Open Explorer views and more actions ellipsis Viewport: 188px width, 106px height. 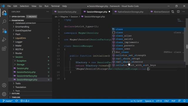coord(48,12)
